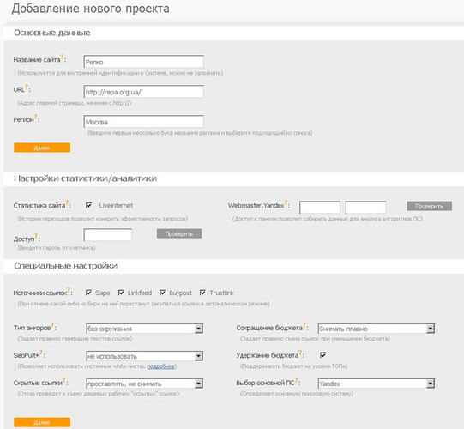
Task: Click the help icon beside Тип анкоров
Action: click(52, 325)
